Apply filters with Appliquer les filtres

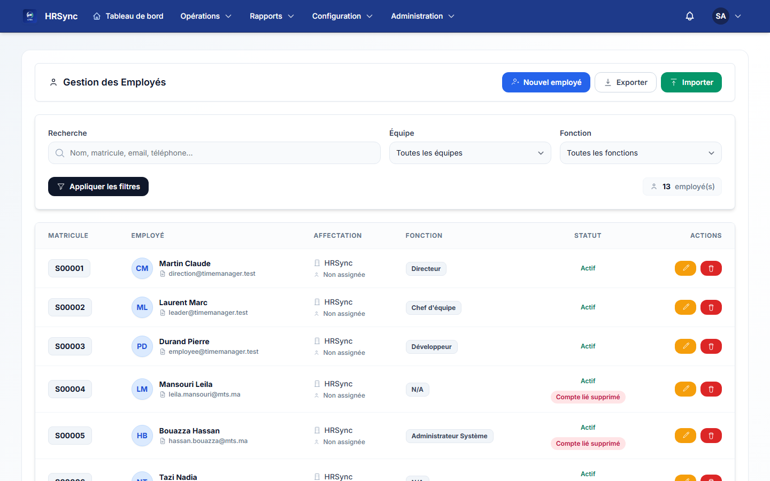tap(98, 187)
